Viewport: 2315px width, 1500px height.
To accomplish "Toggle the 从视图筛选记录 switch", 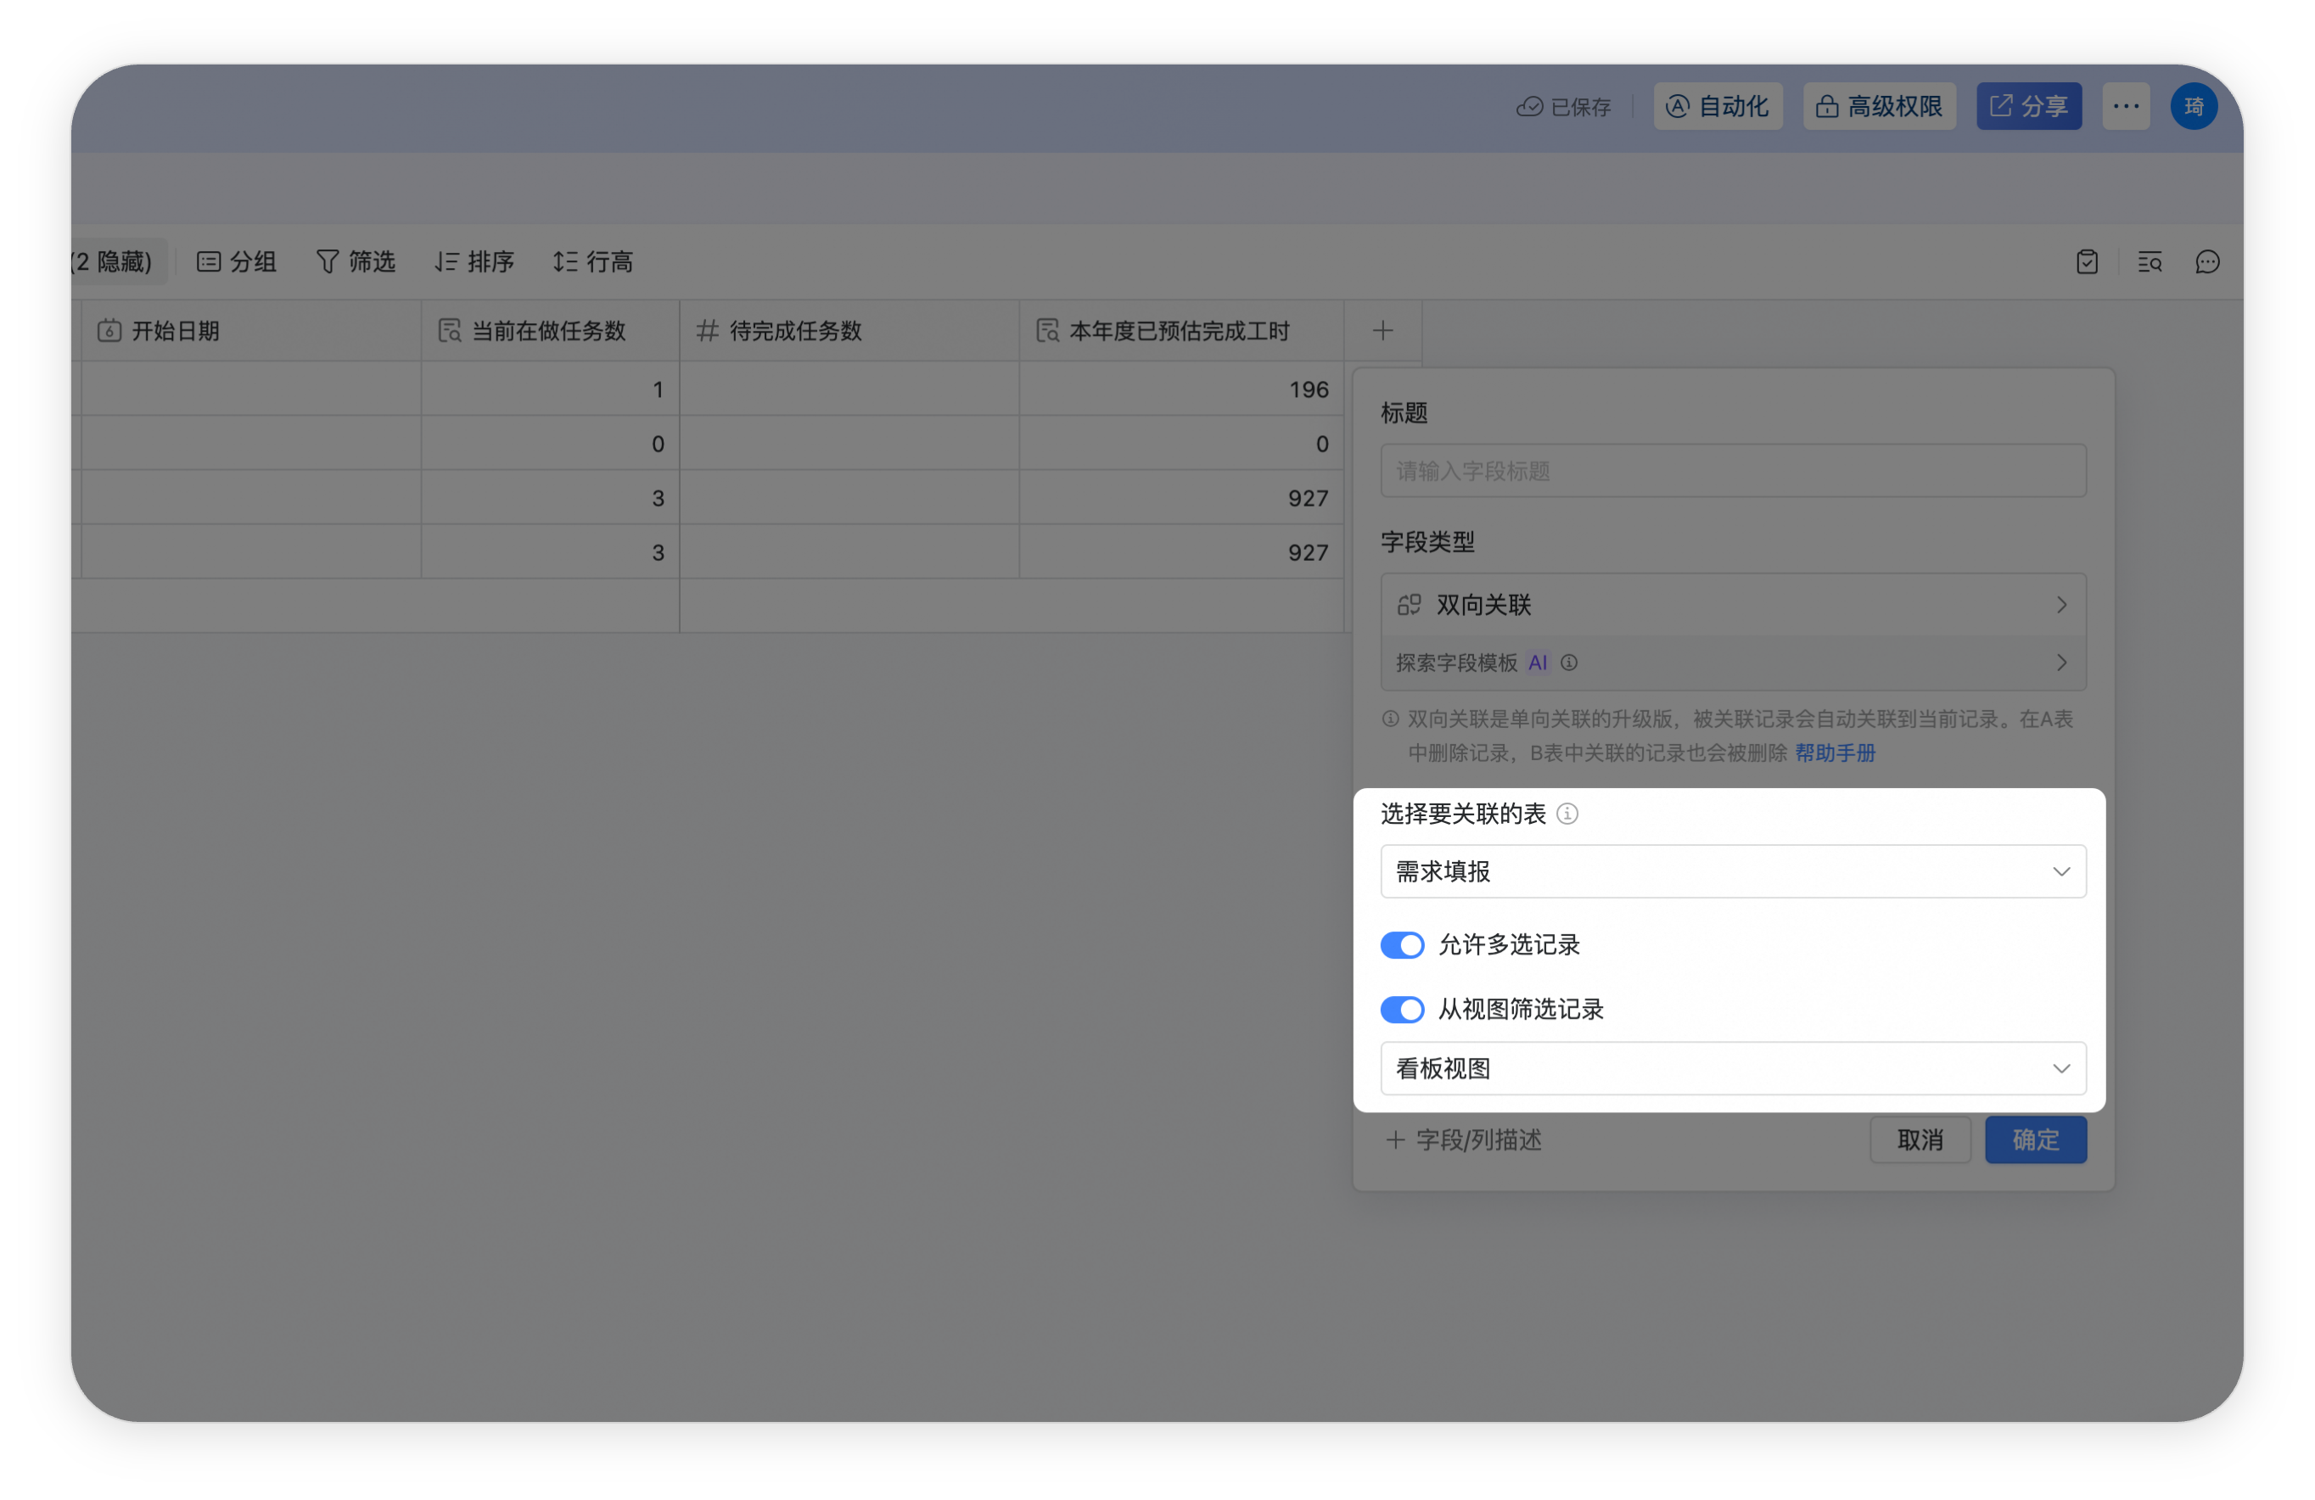I will (1402, 1009).
